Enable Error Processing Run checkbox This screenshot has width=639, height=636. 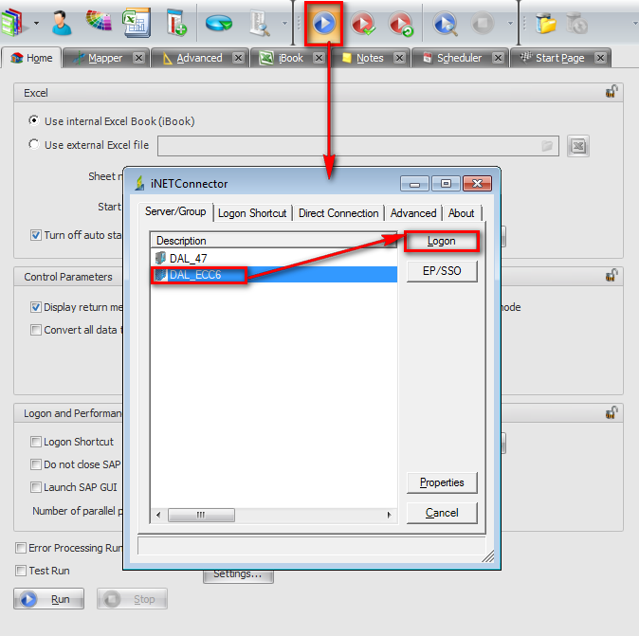21,548
